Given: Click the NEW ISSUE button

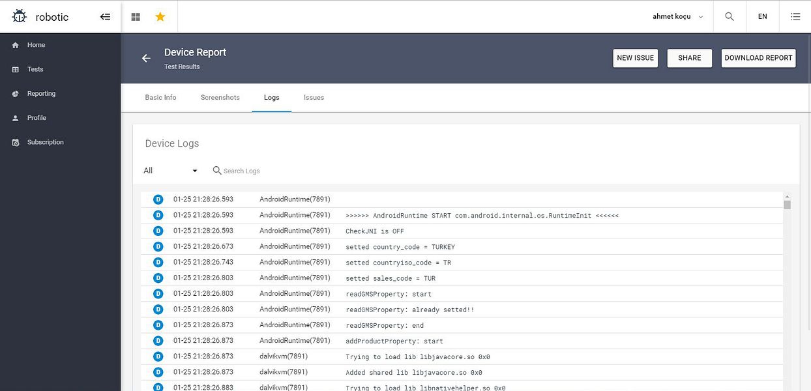Looking at the screenshot, I should click(635, 58).
